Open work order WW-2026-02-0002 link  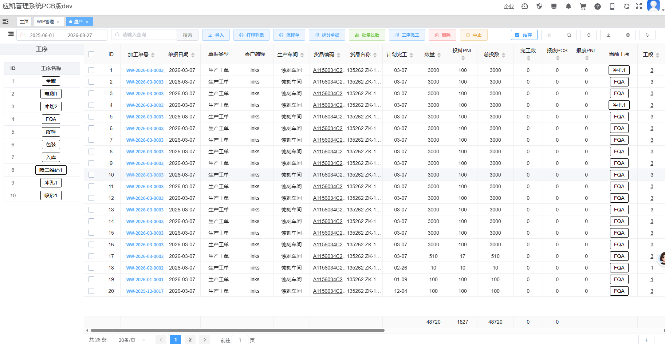pyautogui.click(x=145, y=268)
